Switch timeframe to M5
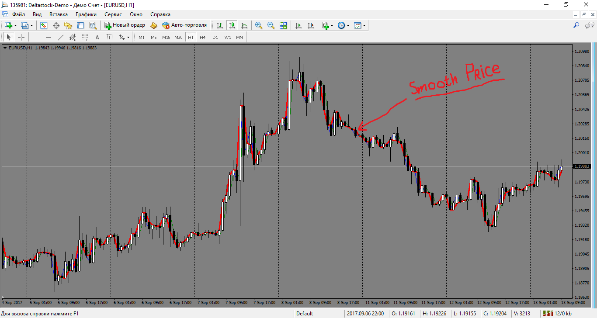 point(154,37)
